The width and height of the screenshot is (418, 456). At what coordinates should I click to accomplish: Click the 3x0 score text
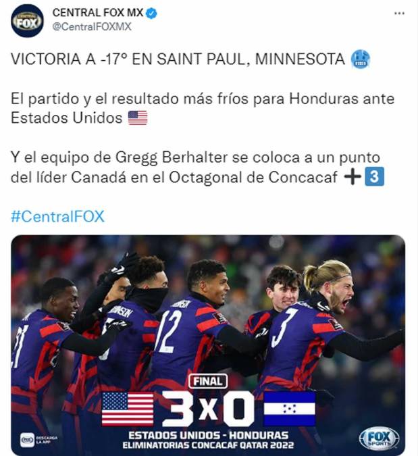click(208, 409)
